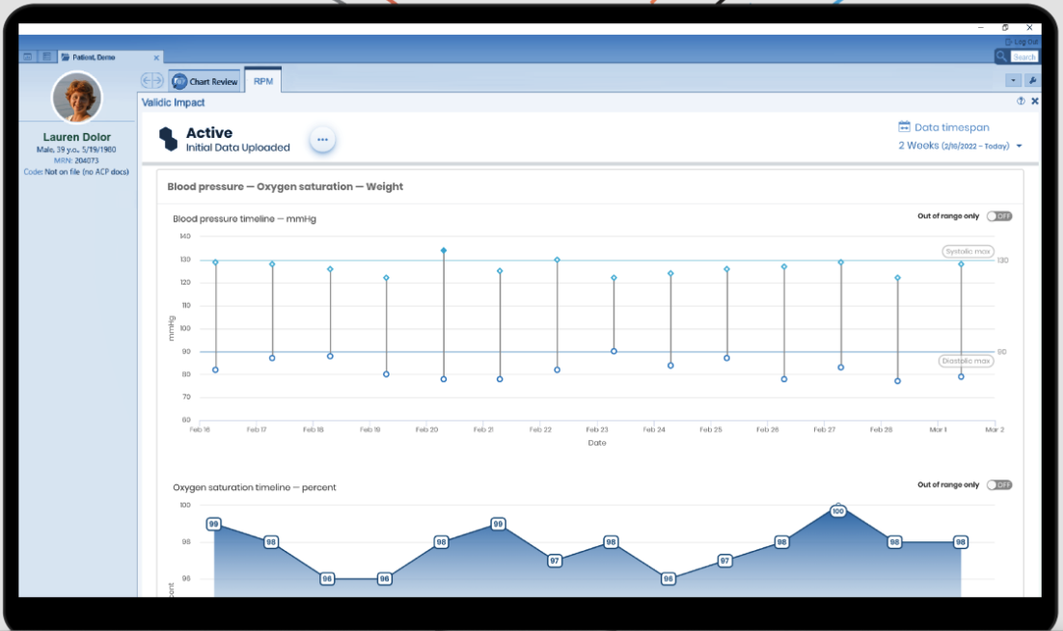Viewport: 1063px width, 631px height.
Task: Click the wrench tools icon
Action: tap(1032, 80)
